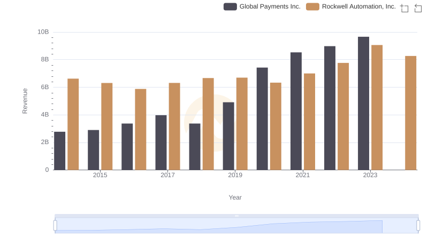Click the 2024 Rockwell Automation bar
The image size is (428, 246).
click(410, 113)
